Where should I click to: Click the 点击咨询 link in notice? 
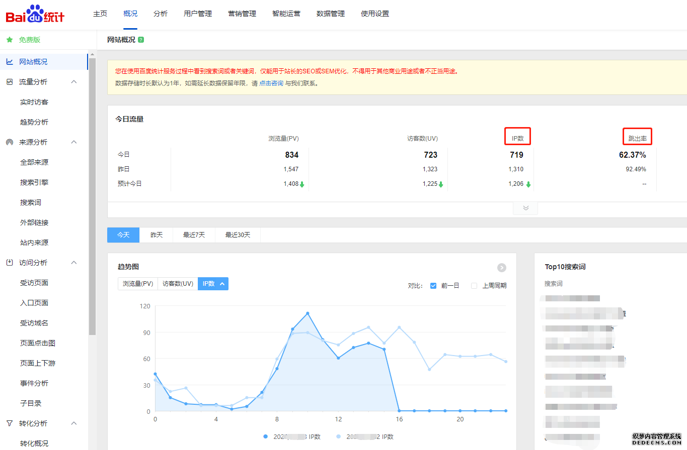coord(271,83)
